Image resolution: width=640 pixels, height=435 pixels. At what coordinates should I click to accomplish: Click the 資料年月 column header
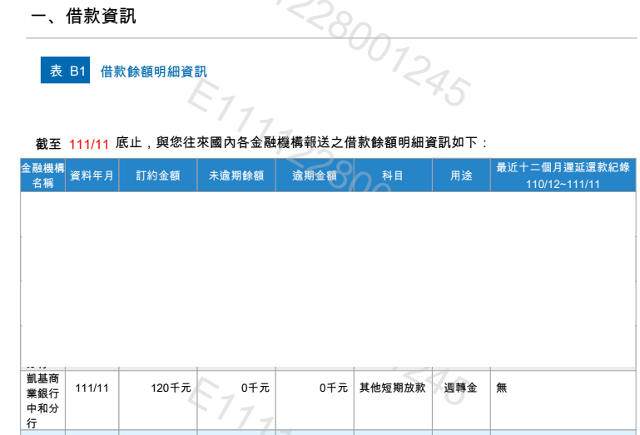92,175
